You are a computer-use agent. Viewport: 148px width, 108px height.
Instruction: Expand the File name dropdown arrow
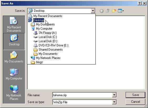pyautogui.click(x=114, y=95)
